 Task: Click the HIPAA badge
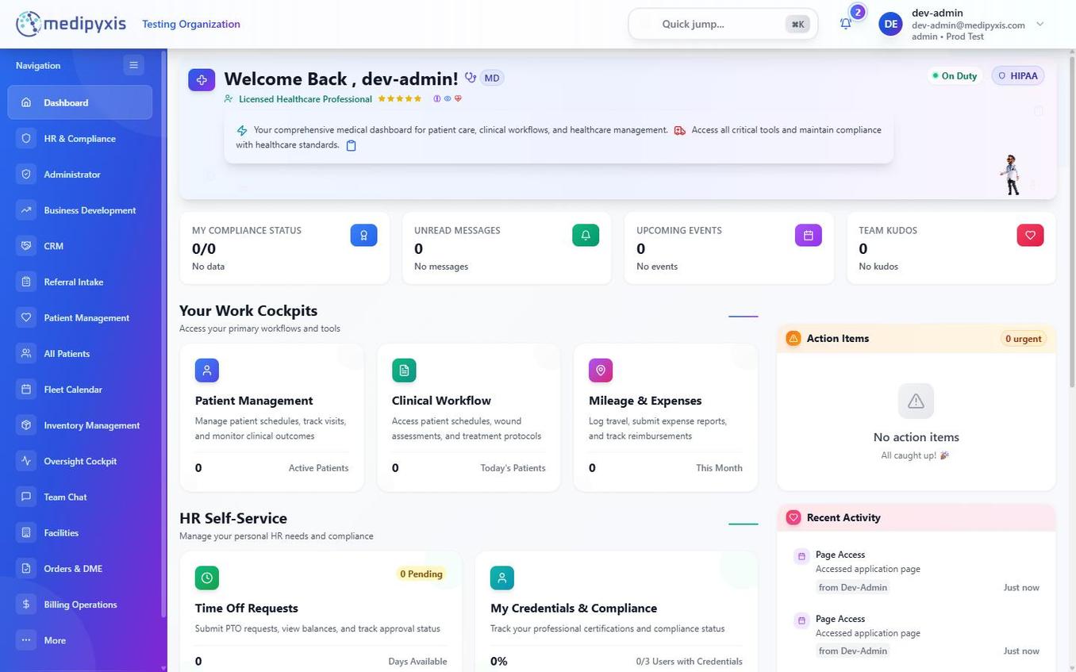[x=1018, y=75]
